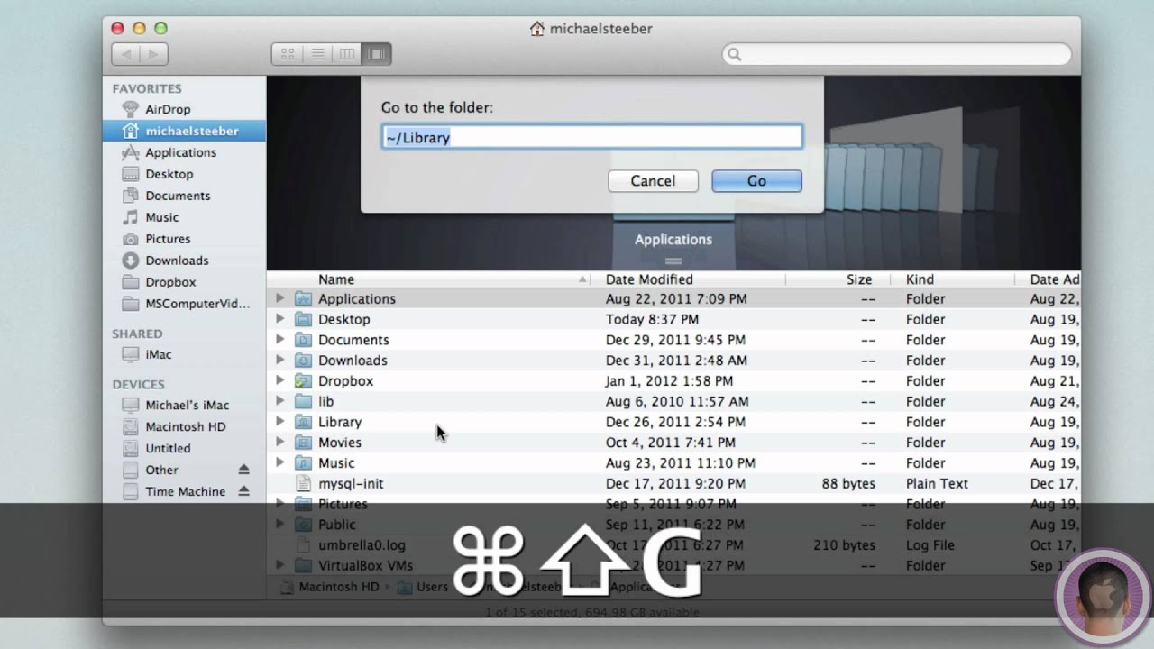Expand the Dropbox folder row
Viewport: 1154px width, 649px height.
tap(279, 380)
